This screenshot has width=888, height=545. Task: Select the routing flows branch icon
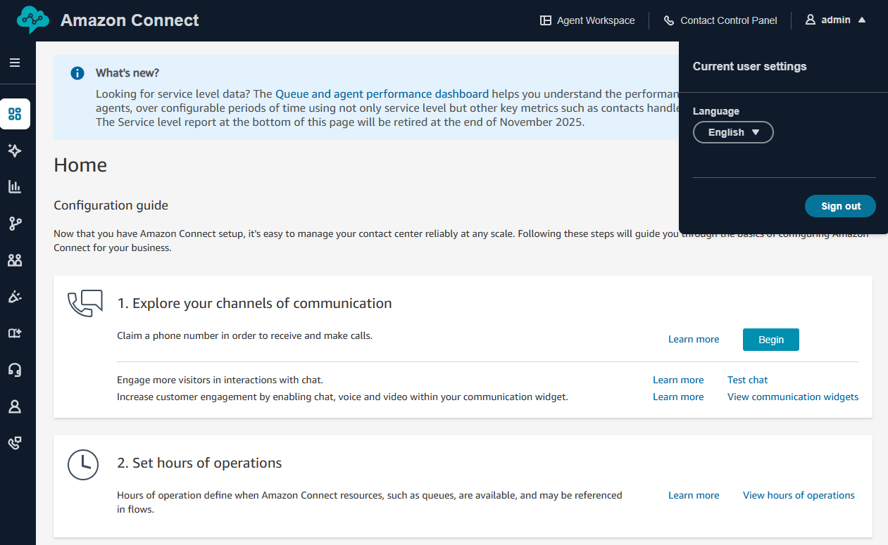[15, 224]
